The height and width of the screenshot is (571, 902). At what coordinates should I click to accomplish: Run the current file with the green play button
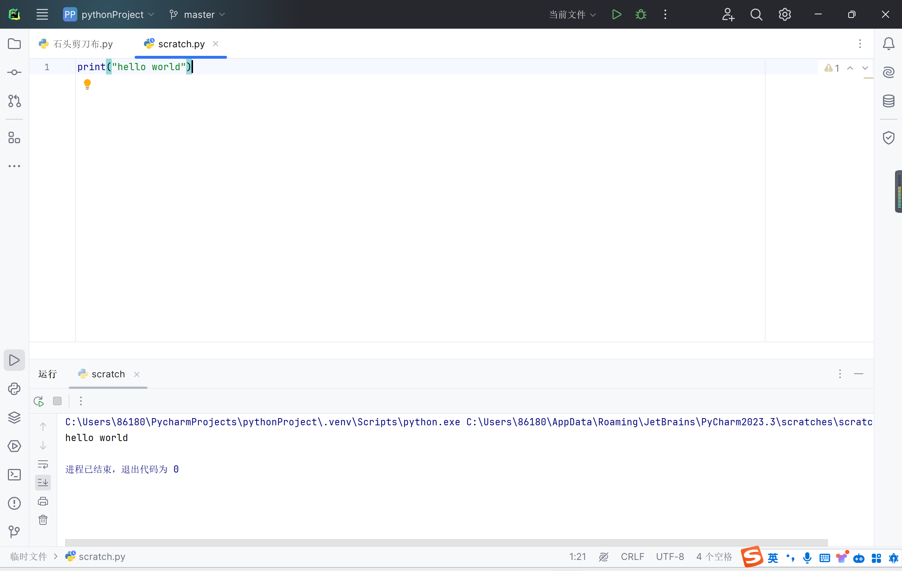[x=616, y=14]
